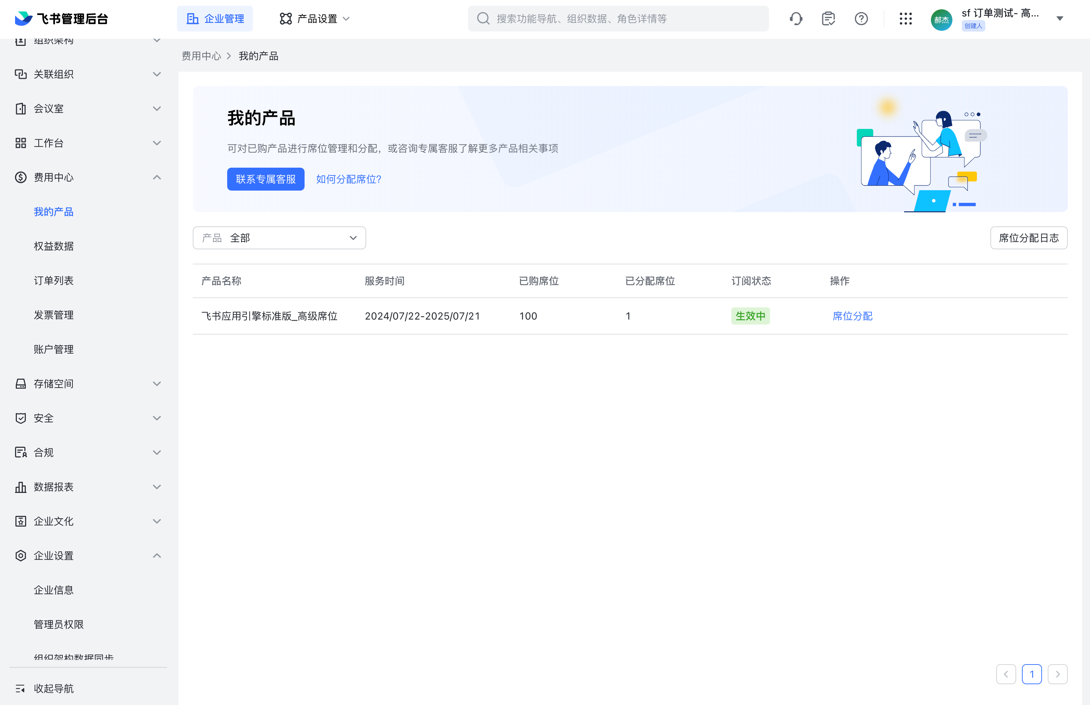Image resolution: width=1090 pixels, height=705 pixels.
Task: Click the 生效中 status tag
Action: pyautogui.click(x=750, y=316)
